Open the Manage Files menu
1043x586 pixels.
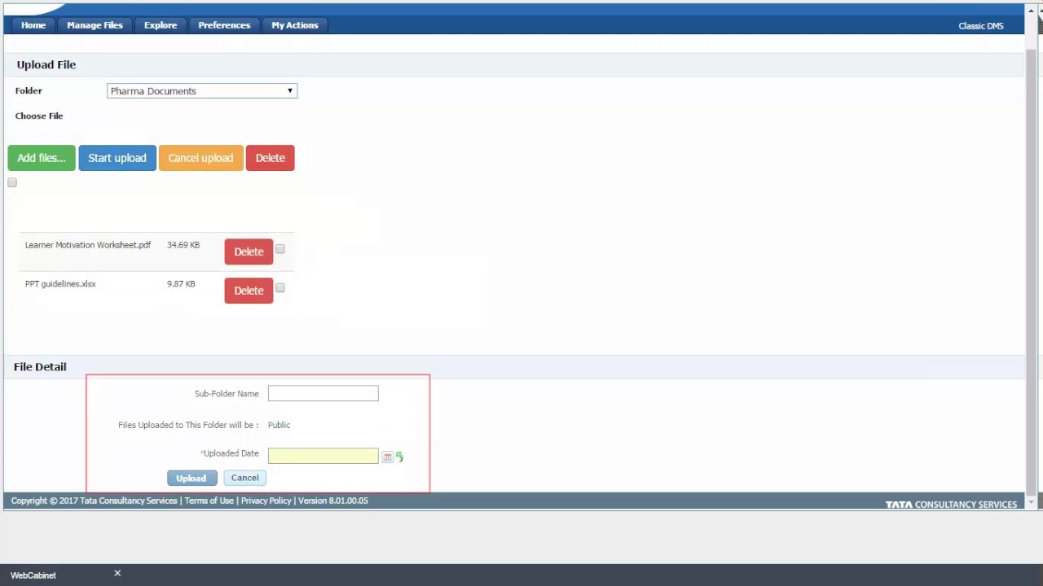click(95, 25)
